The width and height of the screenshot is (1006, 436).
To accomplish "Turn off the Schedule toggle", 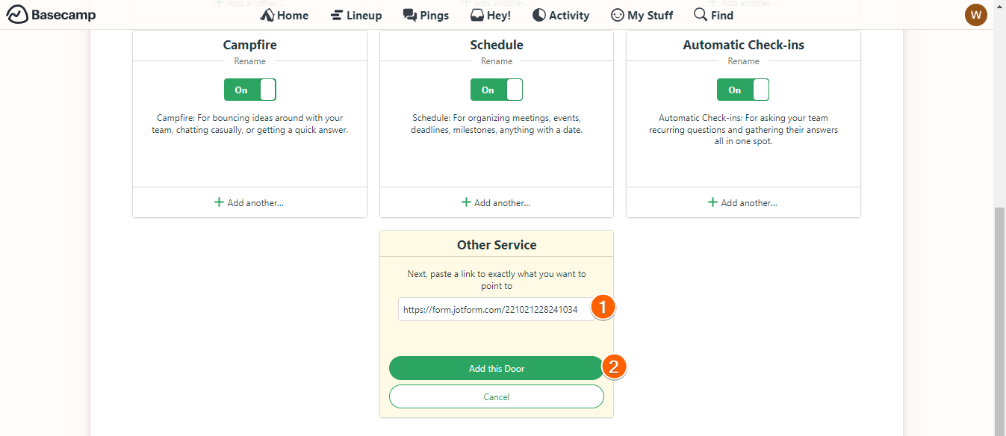I will [x=497, y=90].
